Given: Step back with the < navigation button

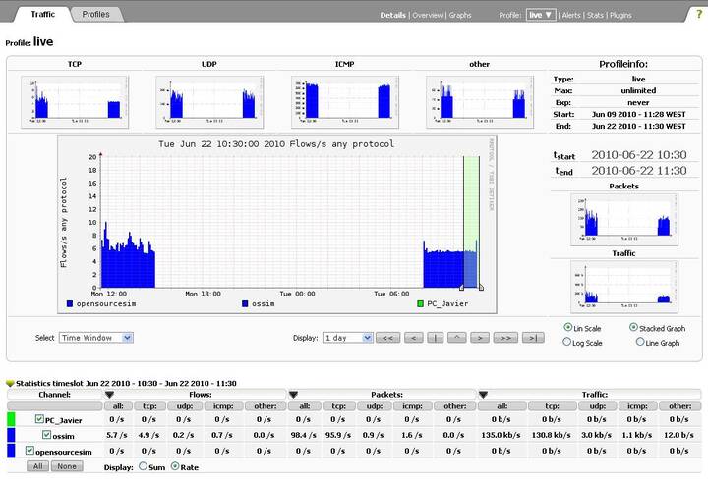Looking at the screenshot, I should pos(412,338).
